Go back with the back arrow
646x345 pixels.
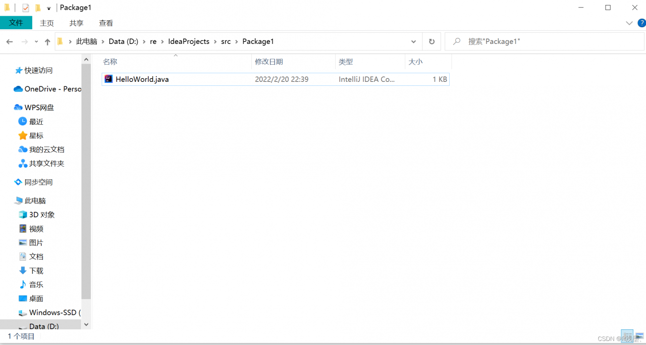point(10,41)
